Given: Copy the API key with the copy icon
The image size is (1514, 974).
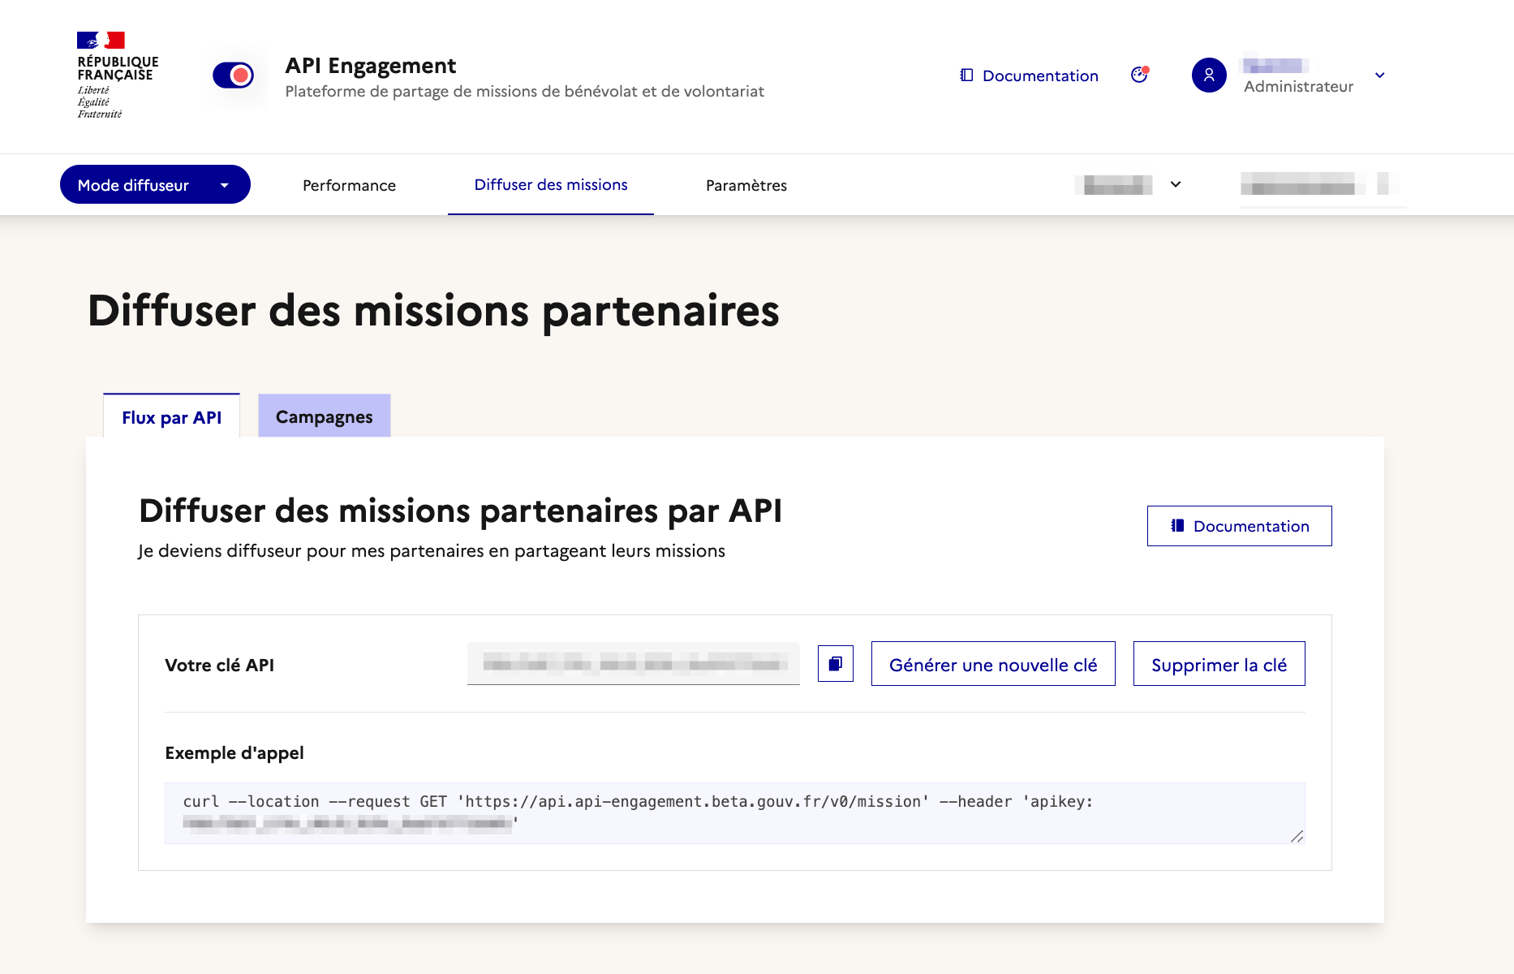Looking at the screenshot, I should point(835,664).
